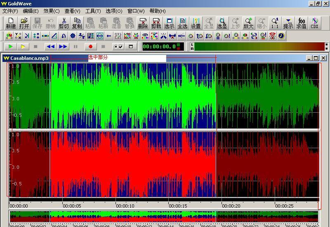Open the CDX audio extraction tool
This screenshot has width=330, height=227.
pos(314,23)
